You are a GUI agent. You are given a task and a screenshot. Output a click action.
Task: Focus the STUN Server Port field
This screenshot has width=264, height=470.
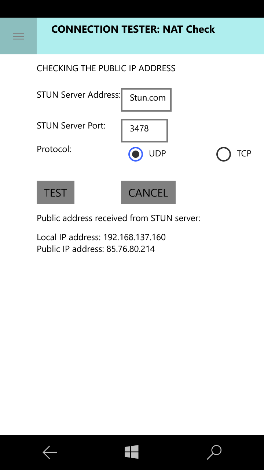[144, 131]
